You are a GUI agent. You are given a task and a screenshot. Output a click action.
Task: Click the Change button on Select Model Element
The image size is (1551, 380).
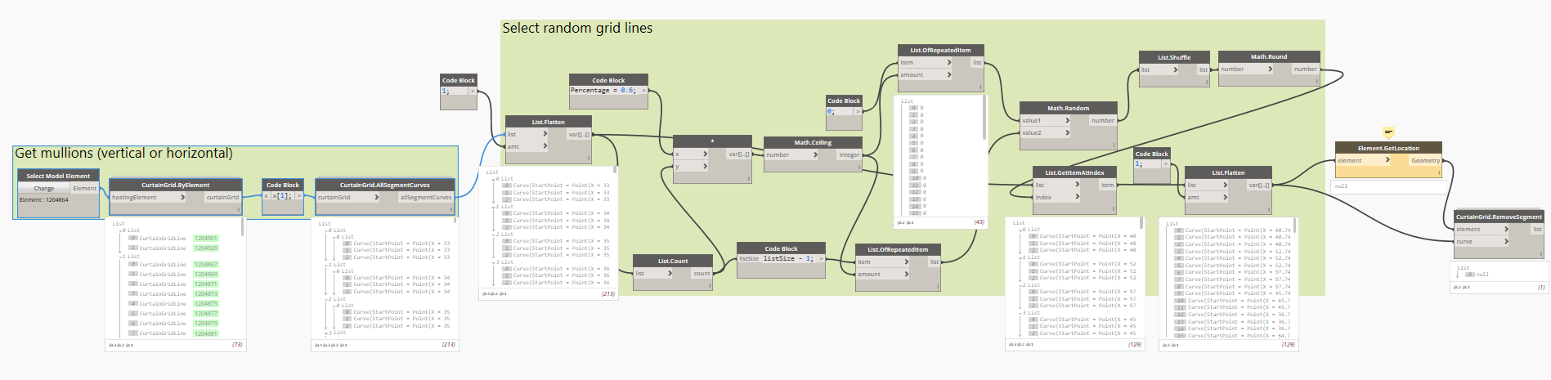point(44,188)
